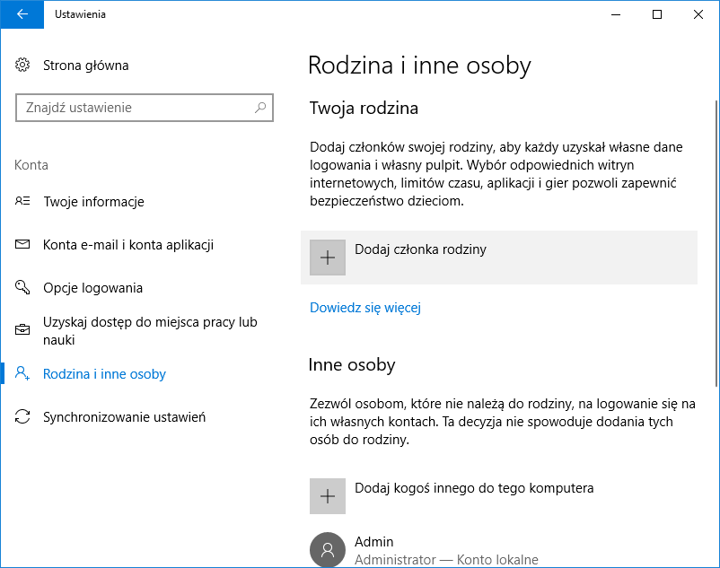Click plus icon for Dodaj członka rodziny
The width and height of the screenshot is (720, 568).
[x=328, y=258]
